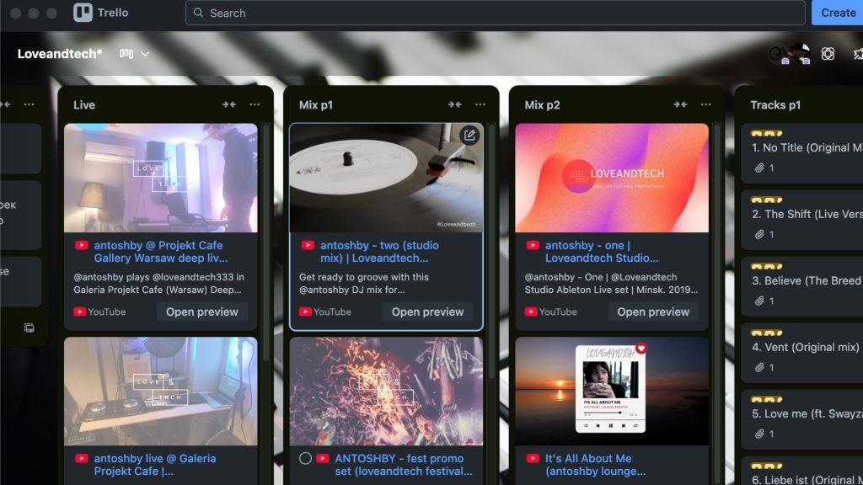Open the Live list three-dot menu
This screenshot has height=485, width=863.
click(x=255, y=104)
